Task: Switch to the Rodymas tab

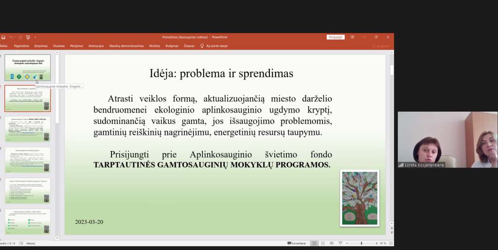Action: pos(172,46)
